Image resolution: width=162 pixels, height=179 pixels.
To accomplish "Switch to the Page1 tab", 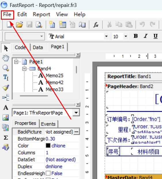I will coord(58,47).
